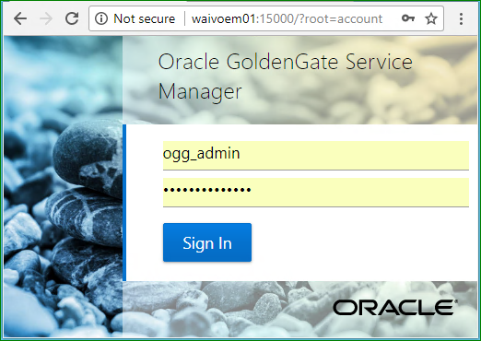Click the Not secure label
This screenshot has height=341, width=481.
(144, 18)
